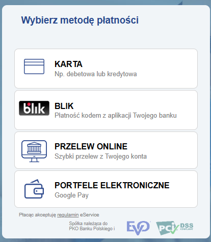211x242 pixels.
Task: Select KARTA payment method
Action: coord(106,69)
